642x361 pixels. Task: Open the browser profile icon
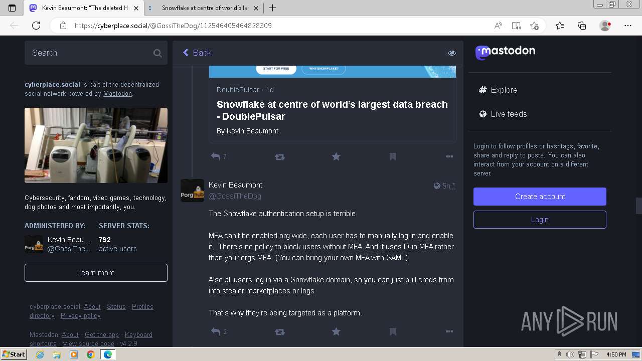605,26
